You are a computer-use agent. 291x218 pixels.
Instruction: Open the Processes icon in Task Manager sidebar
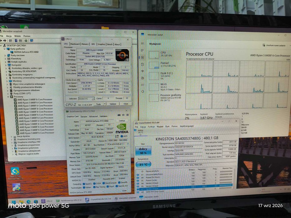[142, 50]
